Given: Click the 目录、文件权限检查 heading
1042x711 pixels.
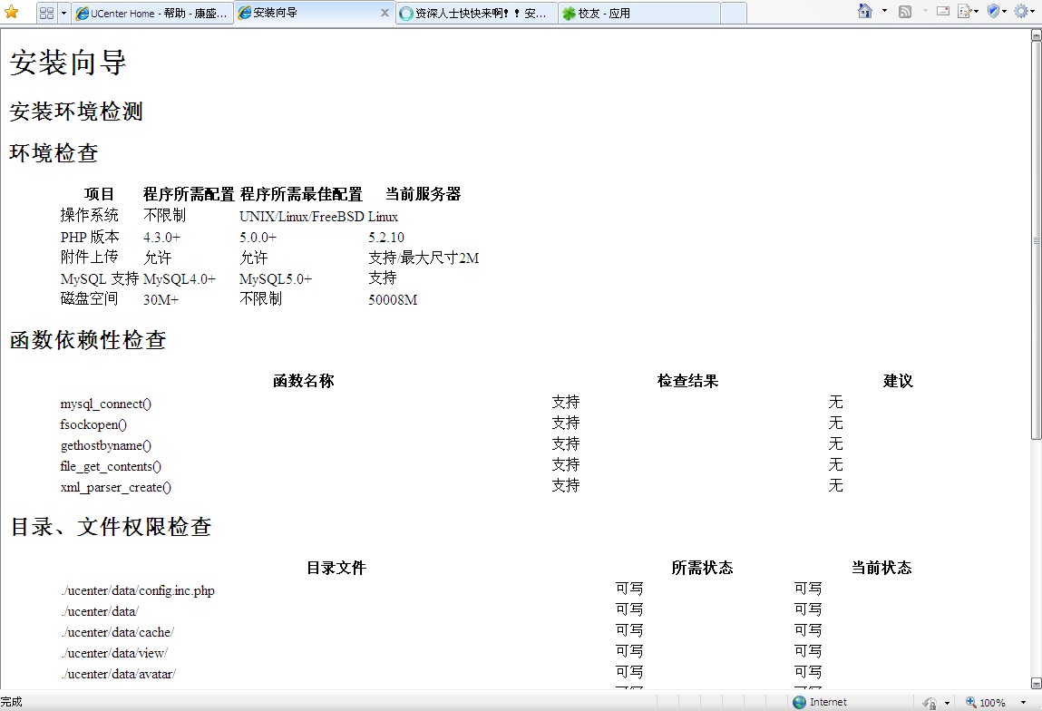Looking at the screenshot, I should pos(111,526).
